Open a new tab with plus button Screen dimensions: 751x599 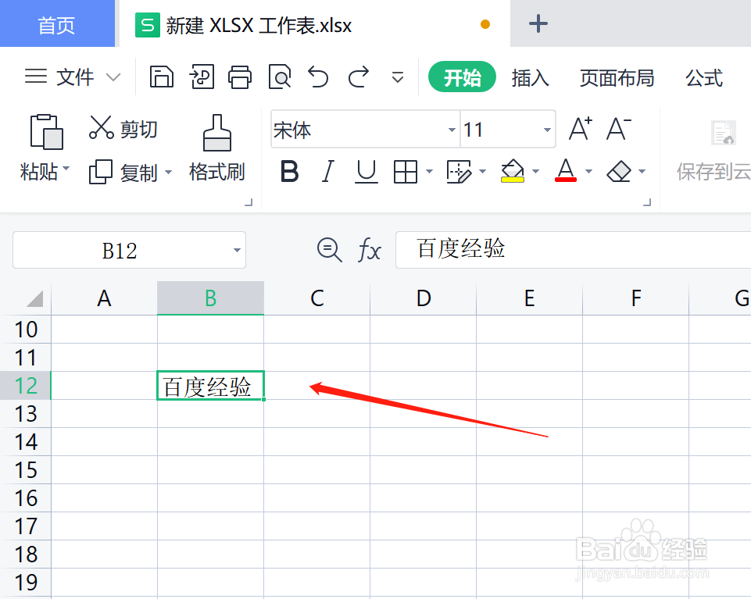tap(538, 23)
